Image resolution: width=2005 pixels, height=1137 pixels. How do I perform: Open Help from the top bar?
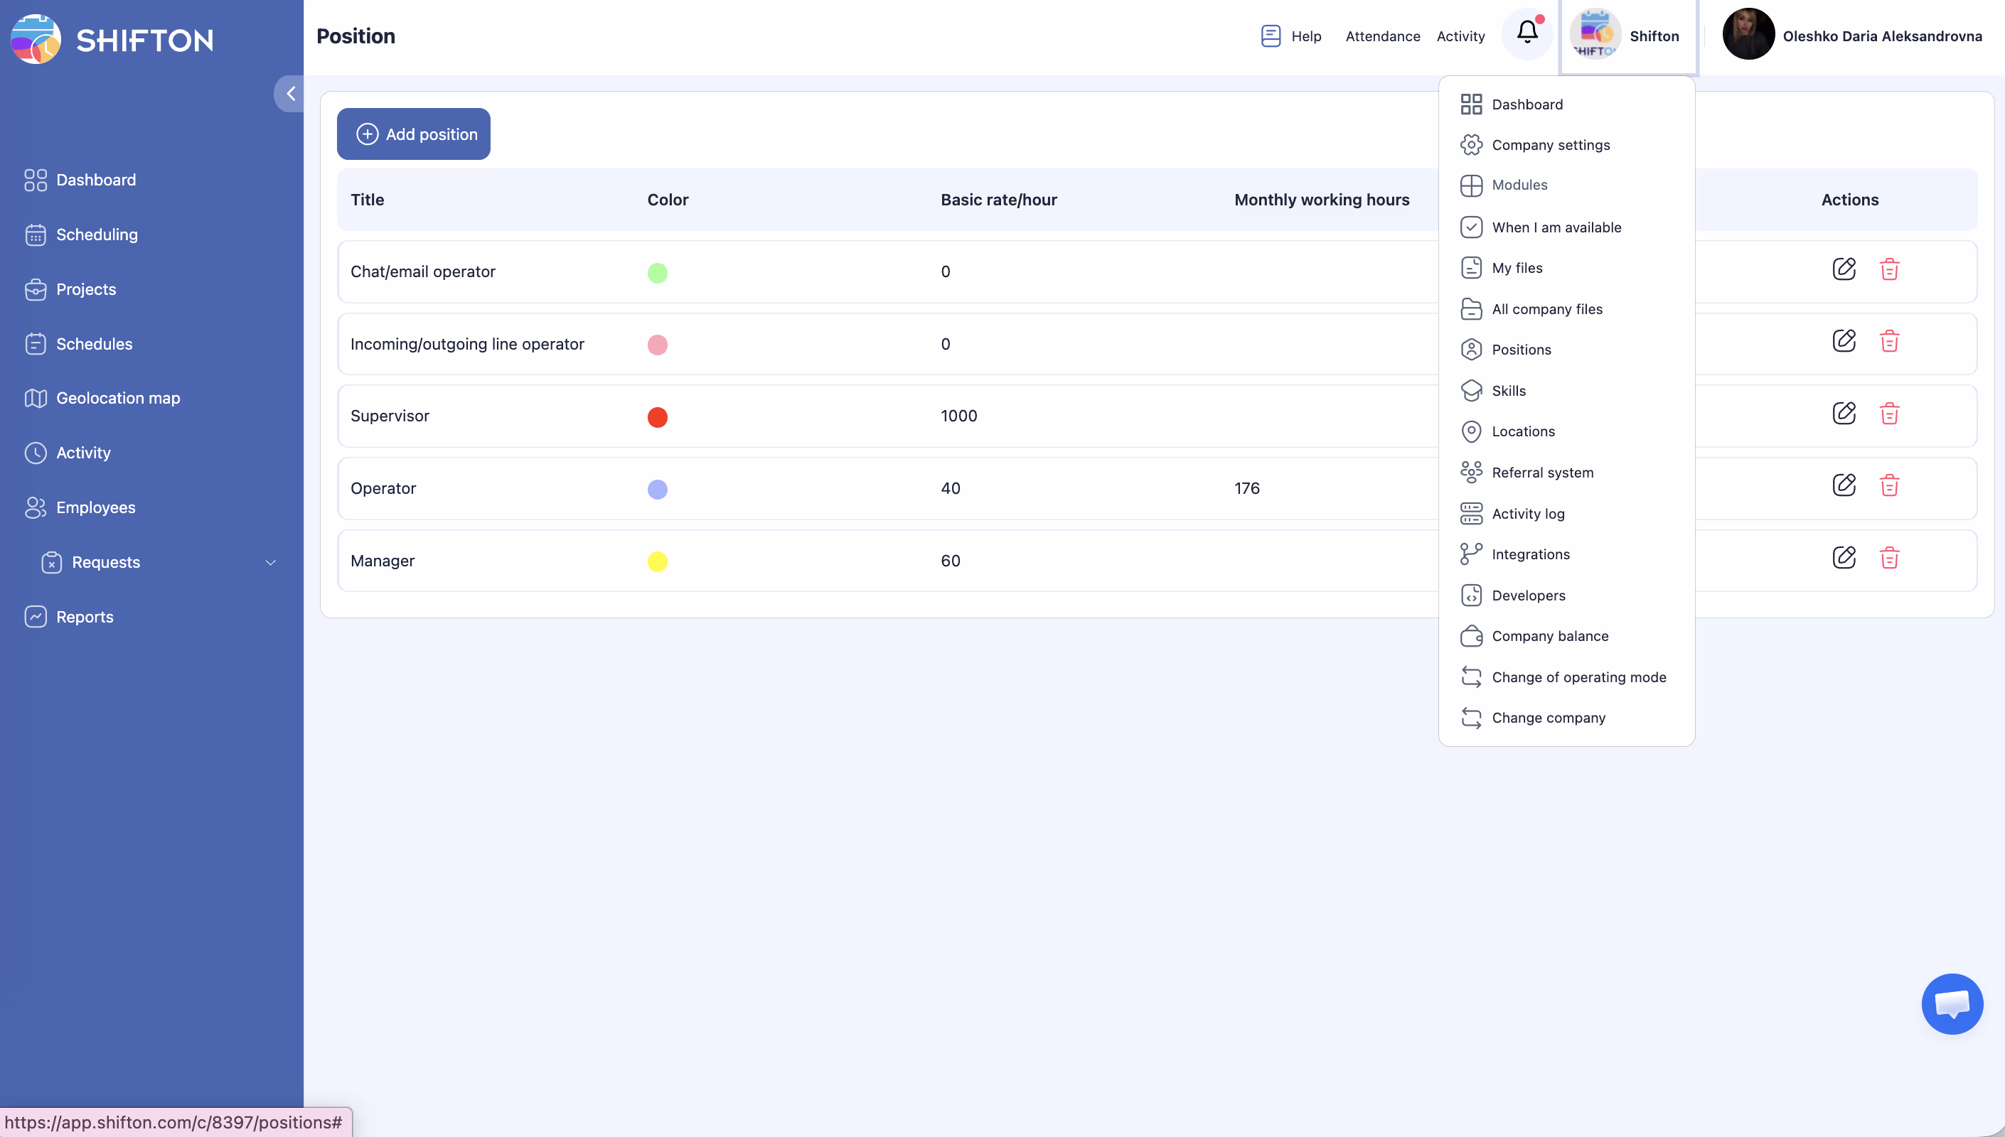click(1291, 36)
